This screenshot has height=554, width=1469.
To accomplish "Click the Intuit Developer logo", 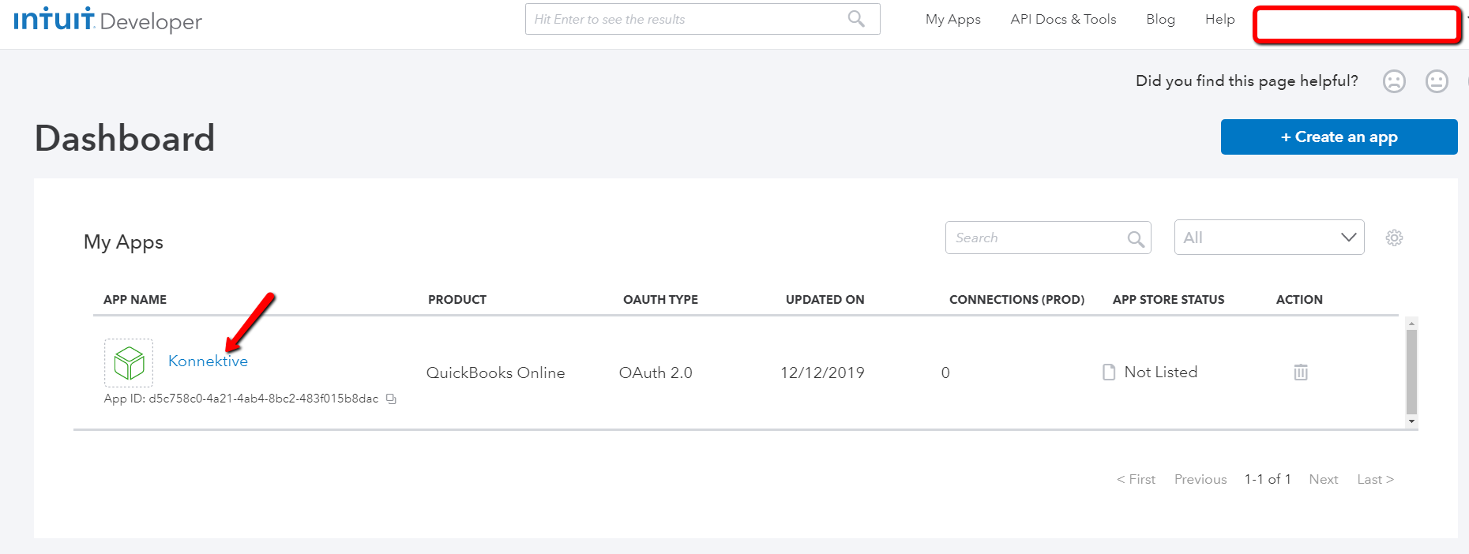I will click(107, 20).
